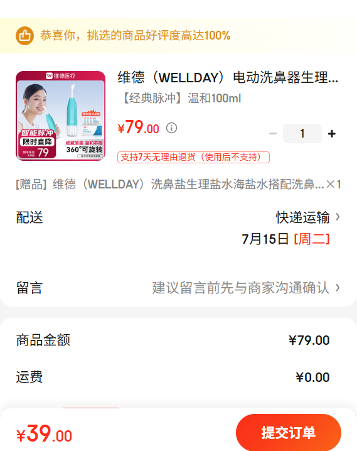This screenshot has height=451, width=357.
Task: Expand the 快递运输 delivery options chevron
Action: click(x=338, y=217)
